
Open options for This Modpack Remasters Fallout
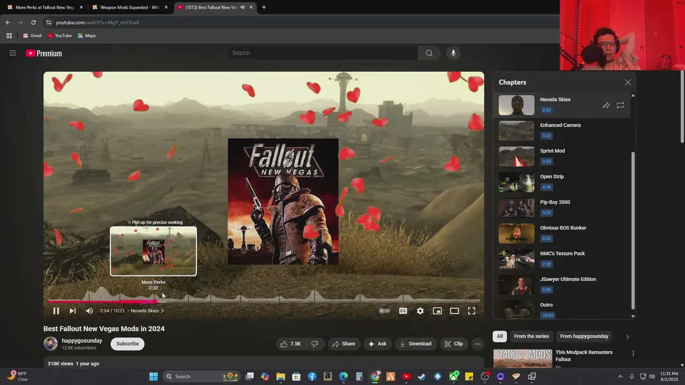pos(633,353)
